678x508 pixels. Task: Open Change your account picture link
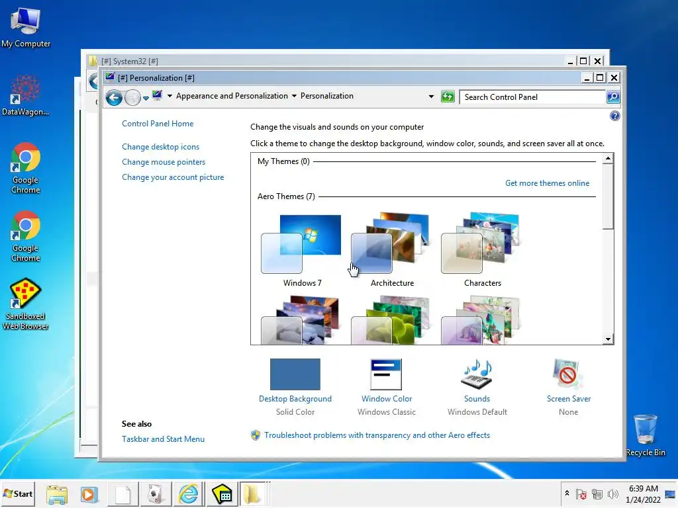coord(173,177)
